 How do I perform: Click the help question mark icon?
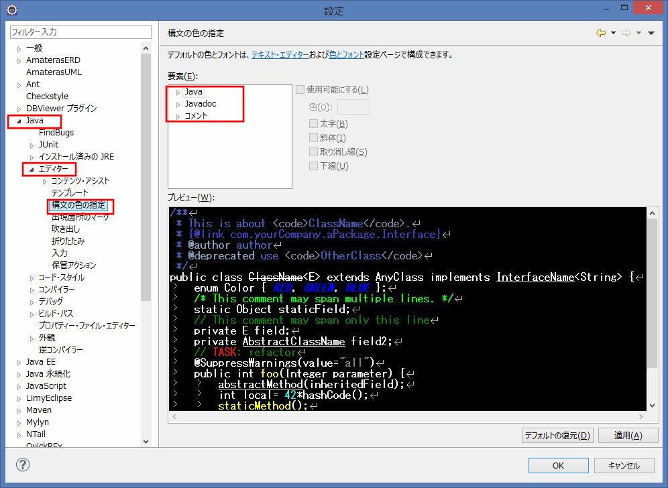pos(23,465)
